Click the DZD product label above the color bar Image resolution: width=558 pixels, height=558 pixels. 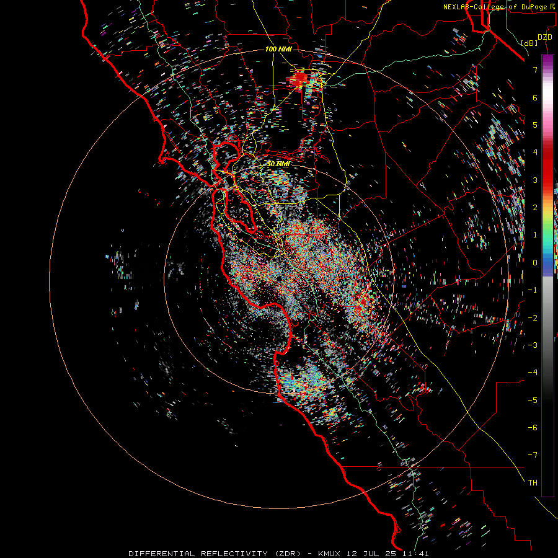[x=544, y=37]
